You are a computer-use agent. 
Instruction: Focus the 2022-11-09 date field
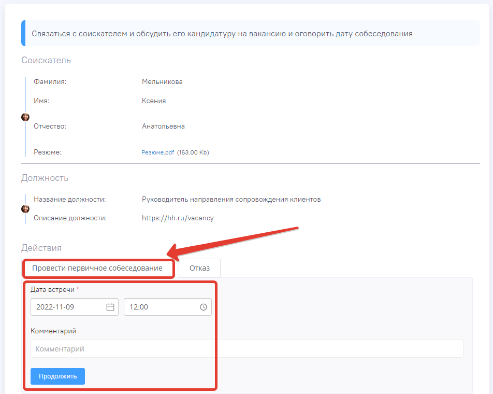(67, 307)
